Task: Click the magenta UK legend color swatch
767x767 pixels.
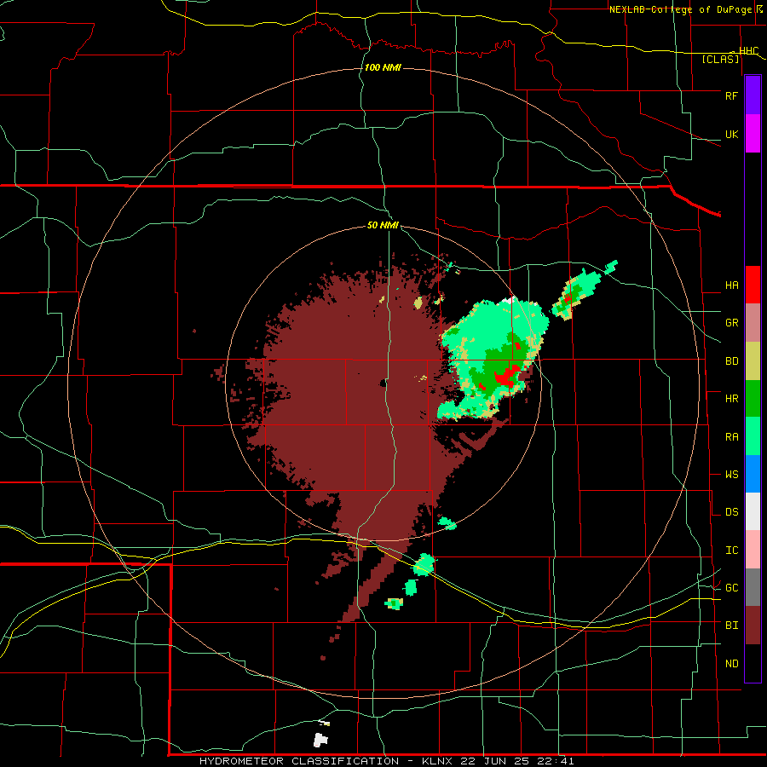Action: tap(753, 133)
